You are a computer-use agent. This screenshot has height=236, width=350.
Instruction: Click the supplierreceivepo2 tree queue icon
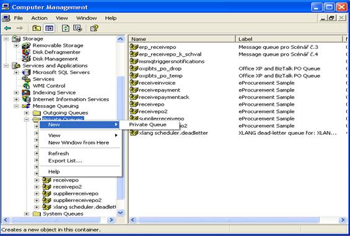click(46, 200)
